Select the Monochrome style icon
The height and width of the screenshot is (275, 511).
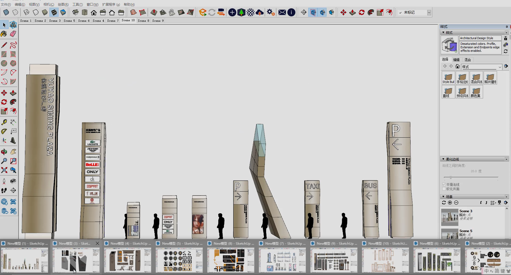63,12
